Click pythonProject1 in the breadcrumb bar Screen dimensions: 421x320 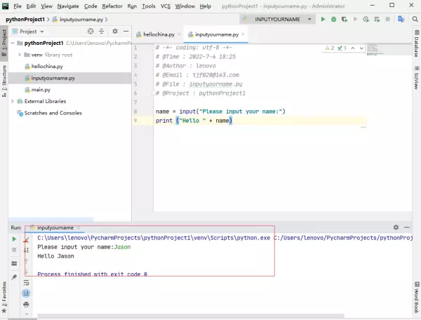pyautogui.click(x=25, y=20)
